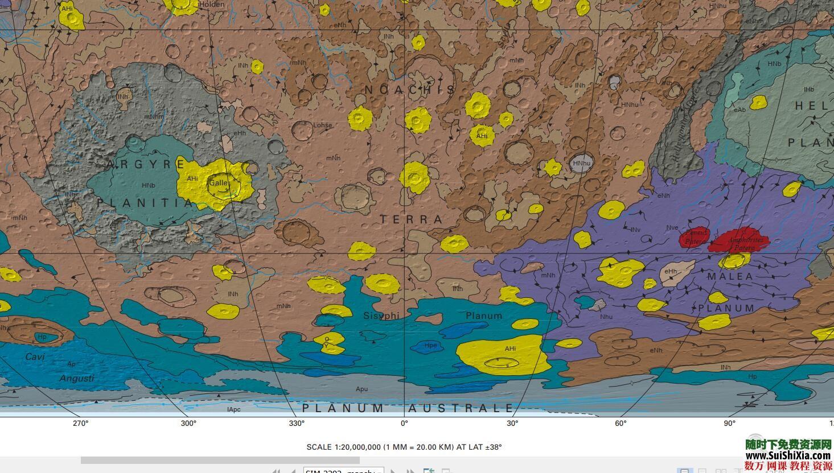The image size is (834, 473).
Task: Select the continuous scrolling view icon
Action: pyautogui.click(x=703, y=471)
